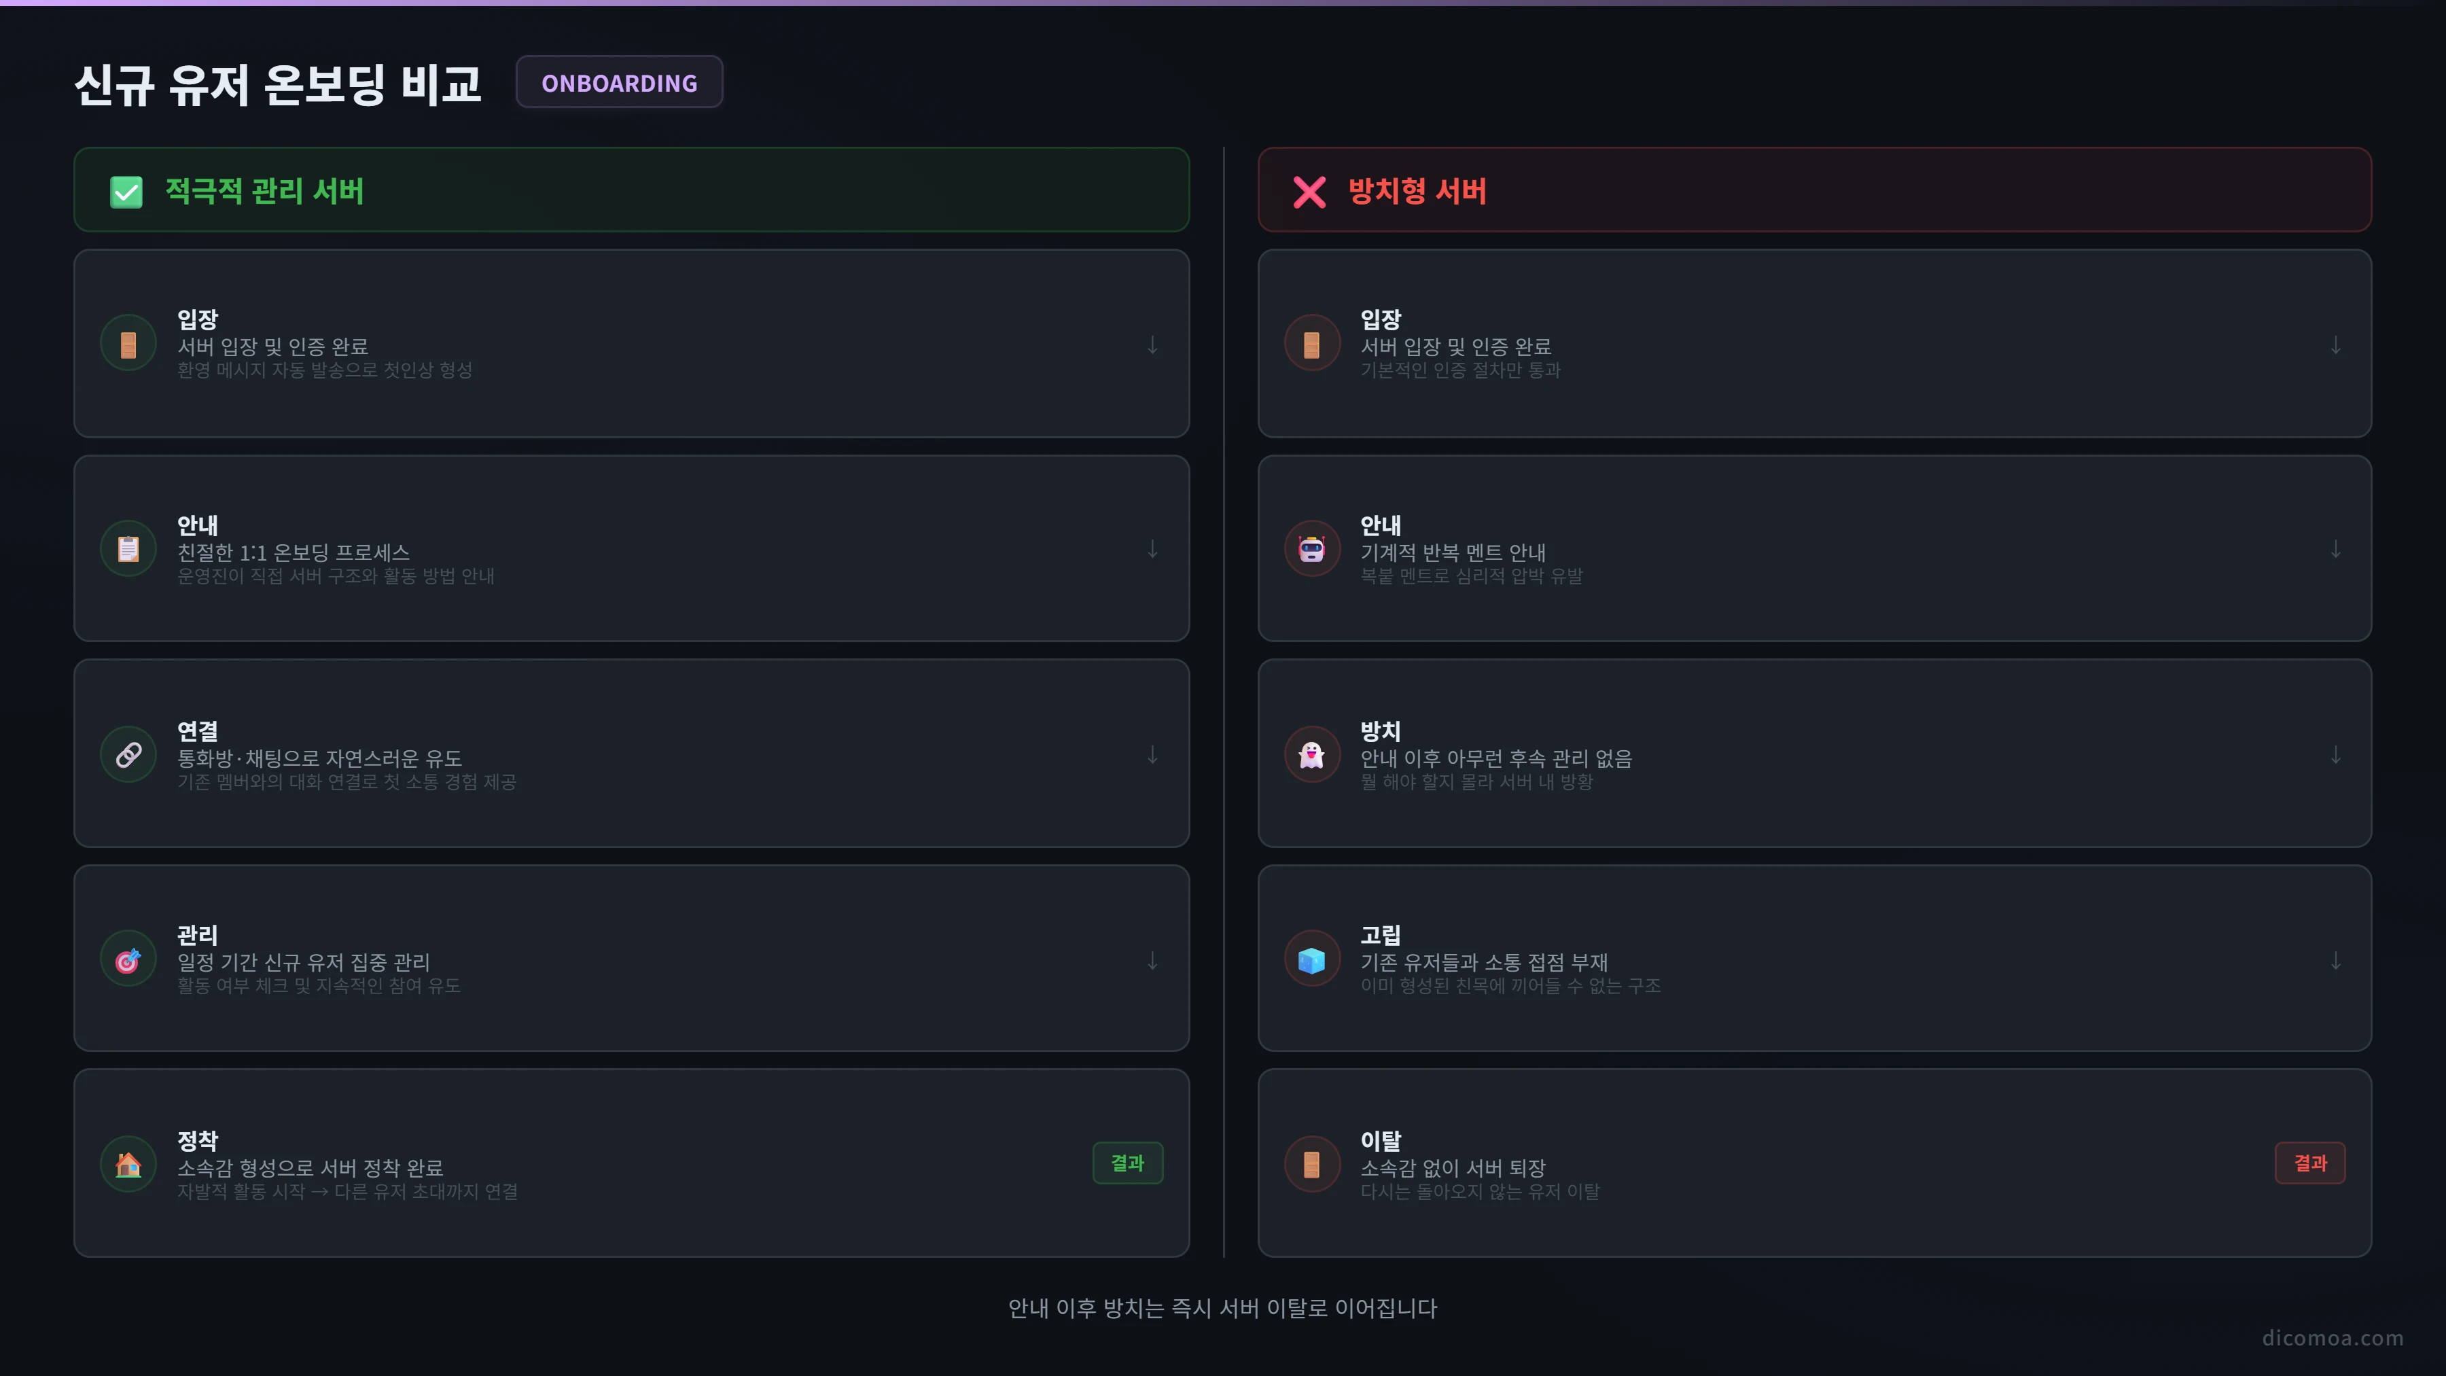Viewport: 2446px width, 1376px height.
Task: Click the door icon in 이탈 card
Action: (x=1311, y=1164)
